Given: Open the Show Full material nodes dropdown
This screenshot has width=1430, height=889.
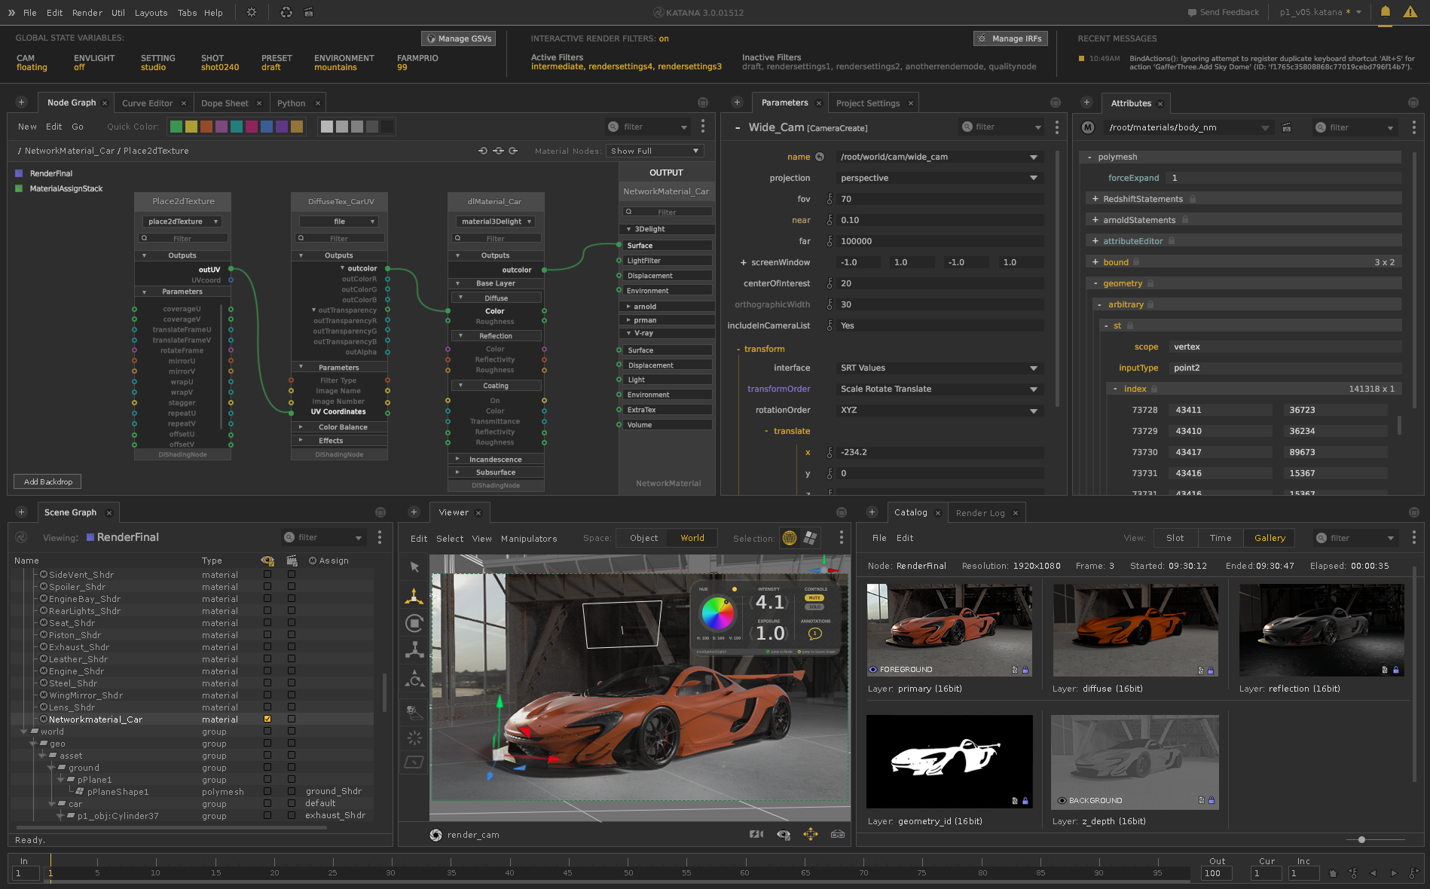Looking at the screenshot, I should [654, 151].
